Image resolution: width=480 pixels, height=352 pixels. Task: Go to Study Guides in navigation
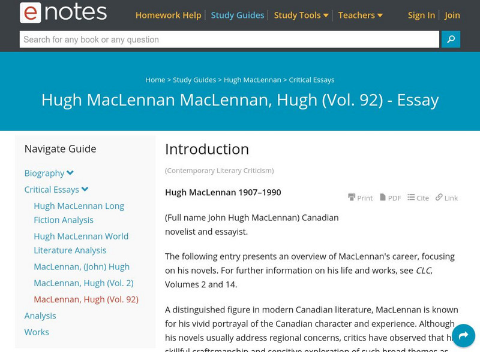(238, 15)
